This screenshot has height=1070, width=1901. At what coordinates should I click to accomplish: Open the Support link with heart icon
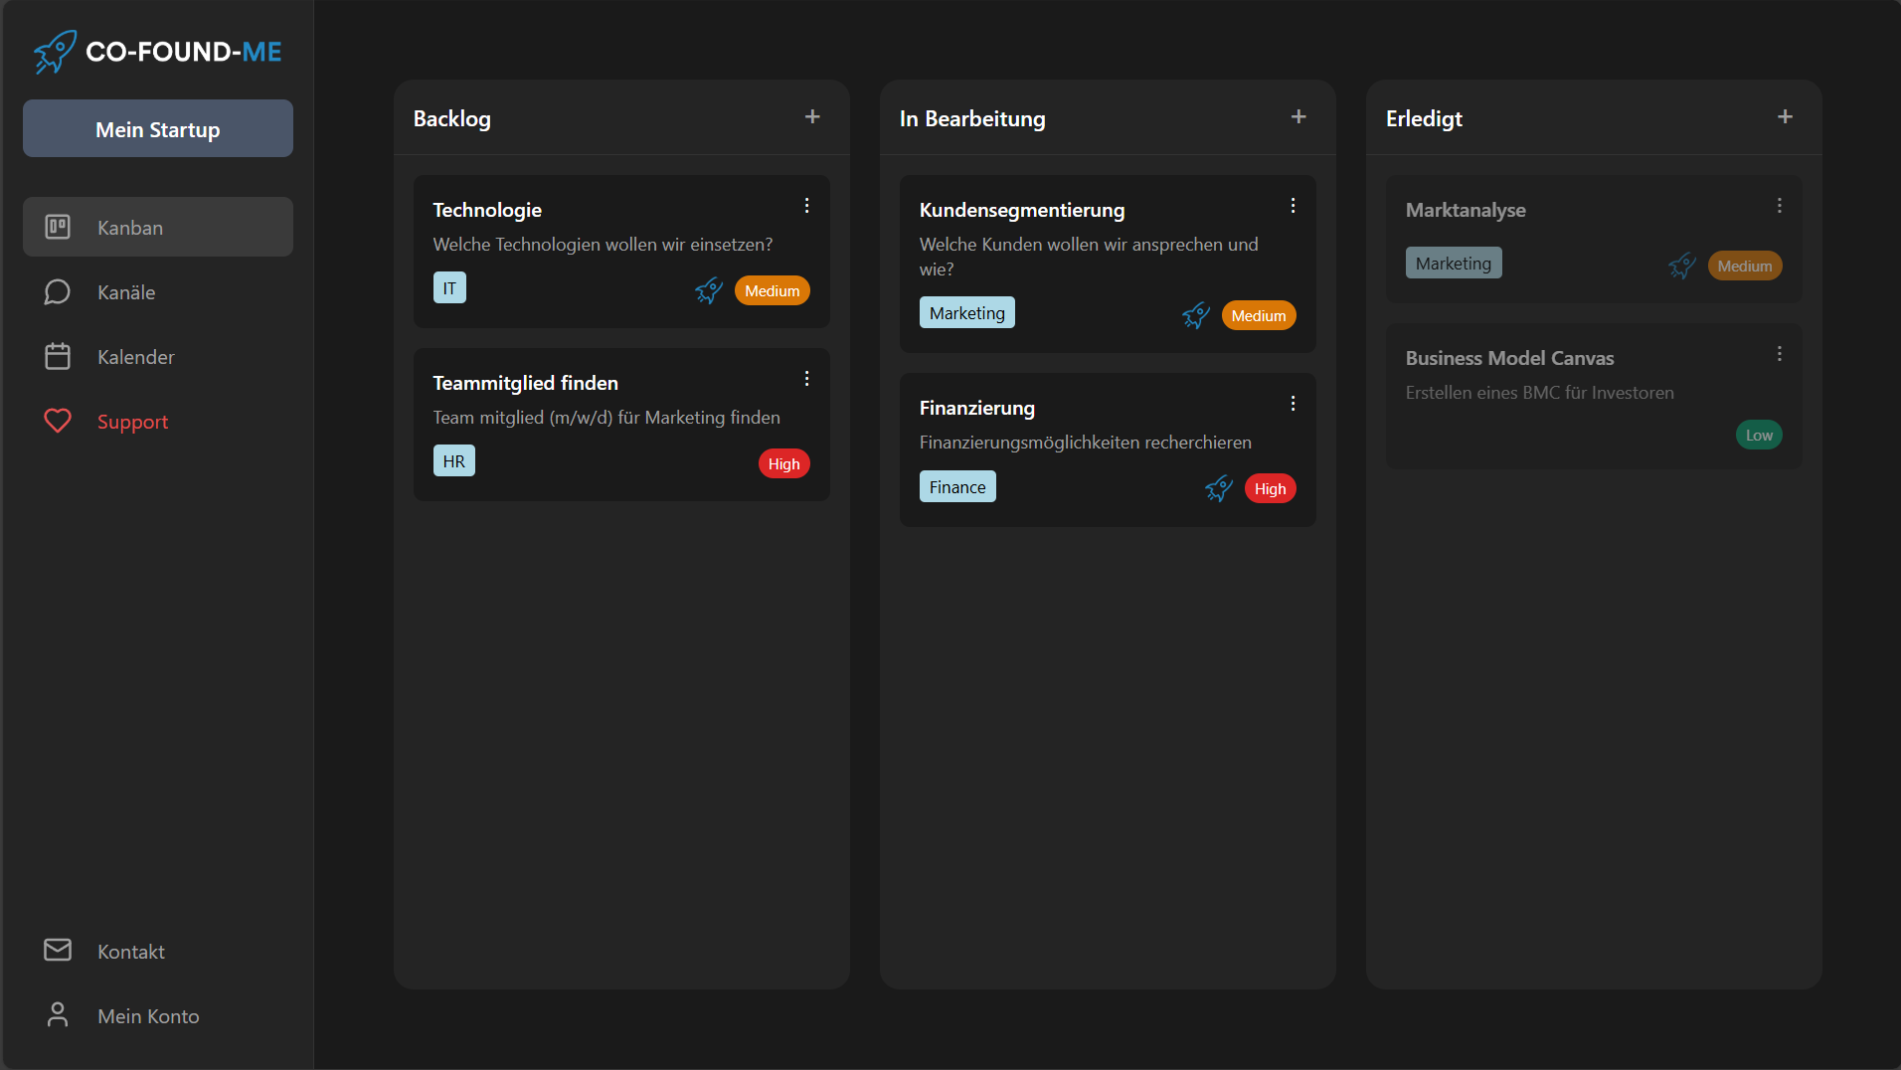pyautogui.click(x=132, y=422)
